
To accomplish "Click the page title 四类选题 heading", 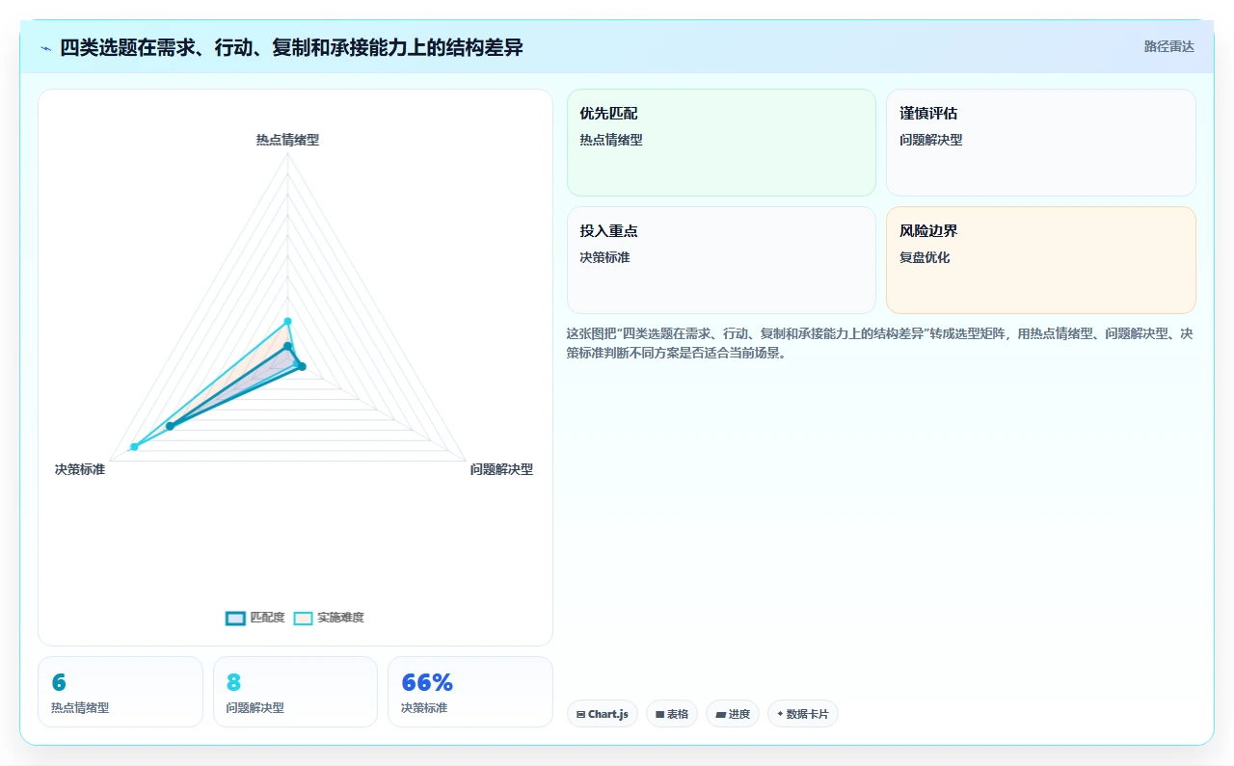I will click(x=291, y=47).
